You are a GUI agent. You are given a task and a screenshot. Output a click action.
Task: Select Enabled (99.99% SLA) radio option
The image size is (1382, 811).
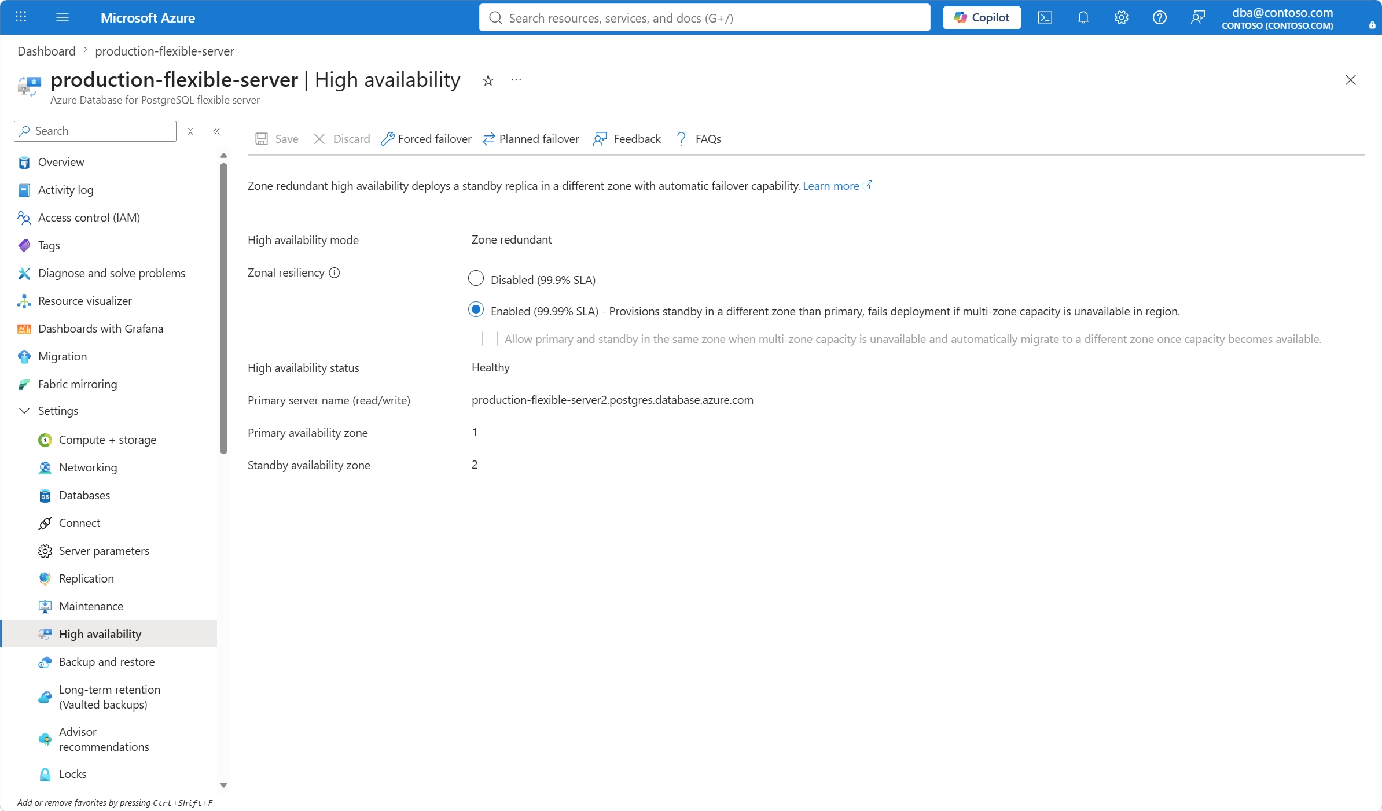coord(476,310)
